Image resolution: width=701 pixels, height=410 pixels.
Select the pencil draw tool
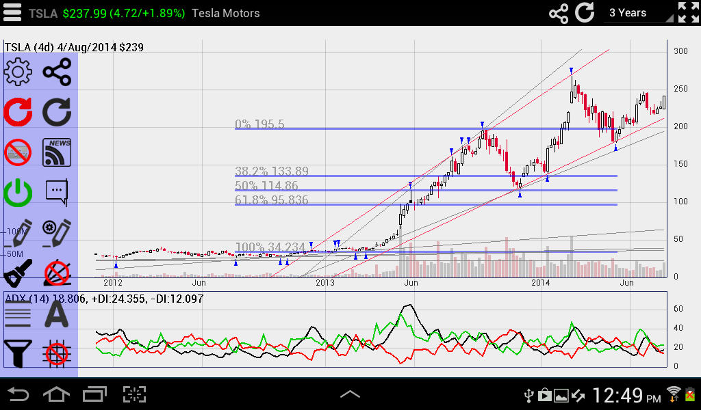point(18,233)
